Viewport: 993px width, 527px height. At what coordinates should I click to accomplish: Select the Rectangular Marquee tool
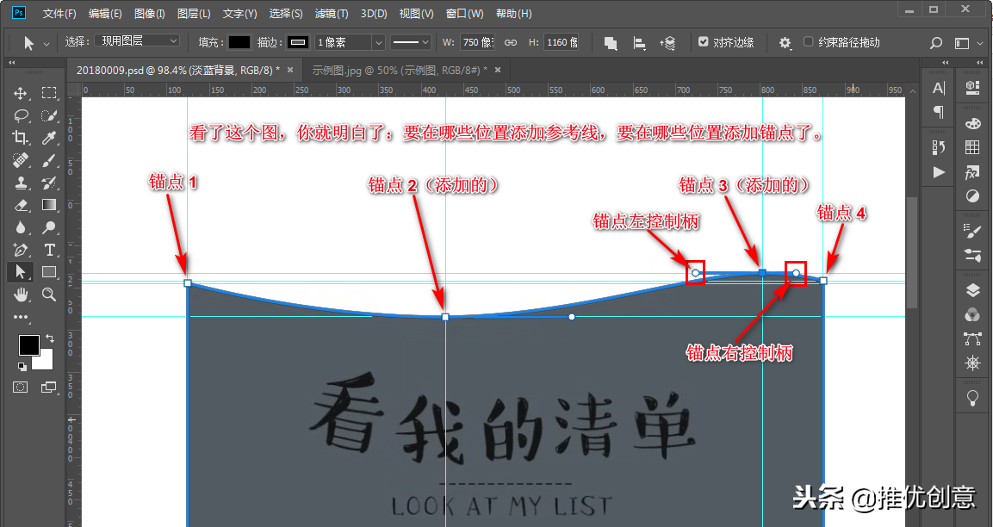pos(49,93)
